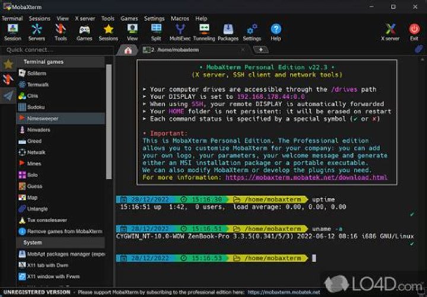Select the Nimesweeper game entry
The image size is (427, 297).
tap(60, 119)
